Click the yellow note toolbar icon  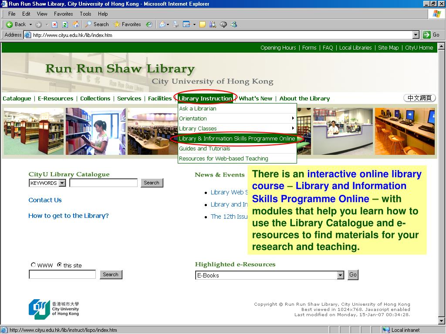202,24
